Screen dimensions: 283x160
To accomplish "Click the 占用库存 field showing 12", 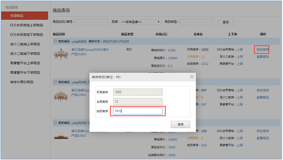I will click(138, 101).
